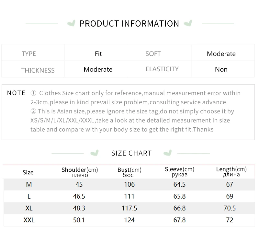Click the THICKNESS label cell

point(38,70)
